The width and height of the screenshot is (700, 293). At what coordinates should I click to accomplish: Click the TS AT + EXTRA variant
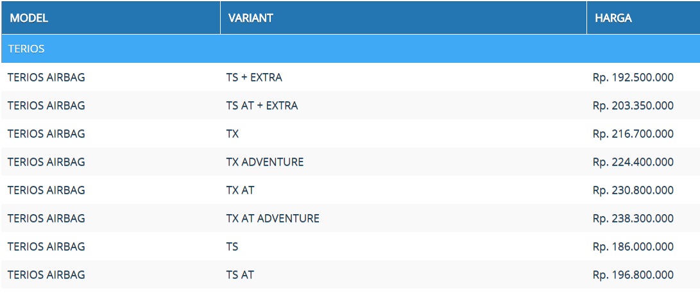[x=262, y=106]
